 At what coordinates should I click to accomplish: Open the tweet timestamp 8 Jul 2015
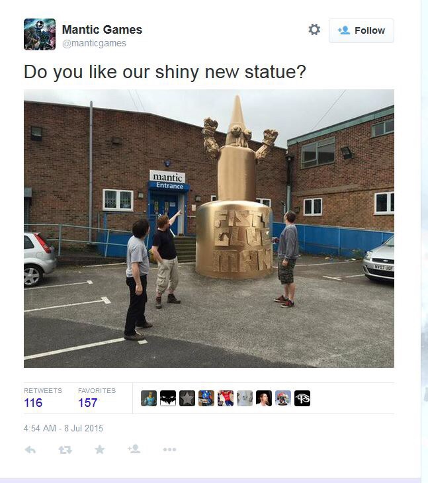(x=64, y=428)
